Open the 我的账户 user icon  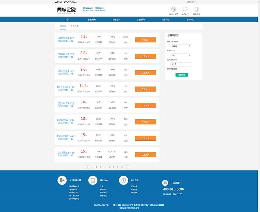197,9
